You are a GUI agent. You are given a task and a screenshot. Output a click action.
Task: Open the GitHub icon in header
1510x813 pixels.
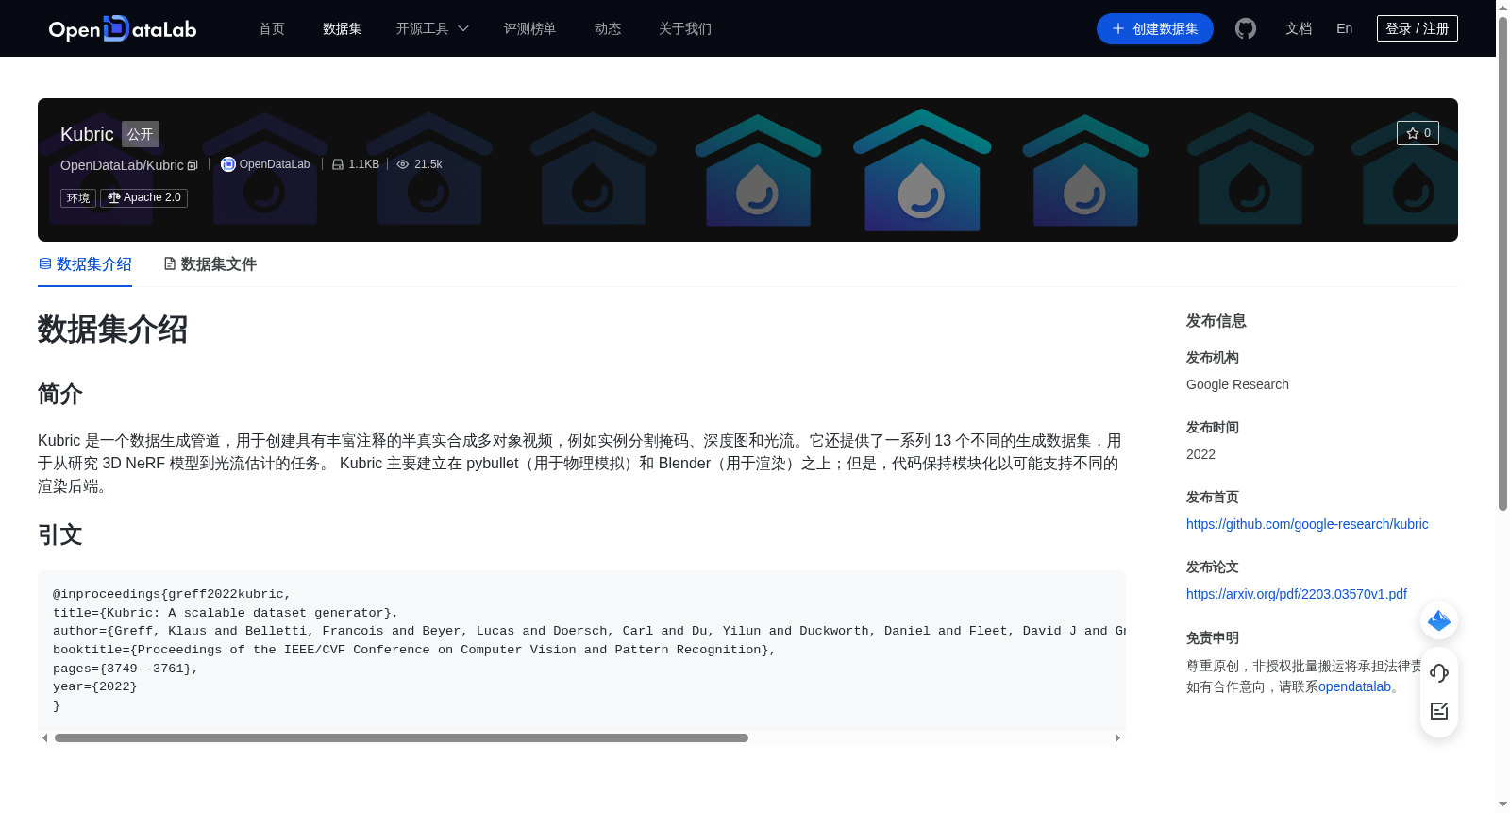click(1246, 28)
